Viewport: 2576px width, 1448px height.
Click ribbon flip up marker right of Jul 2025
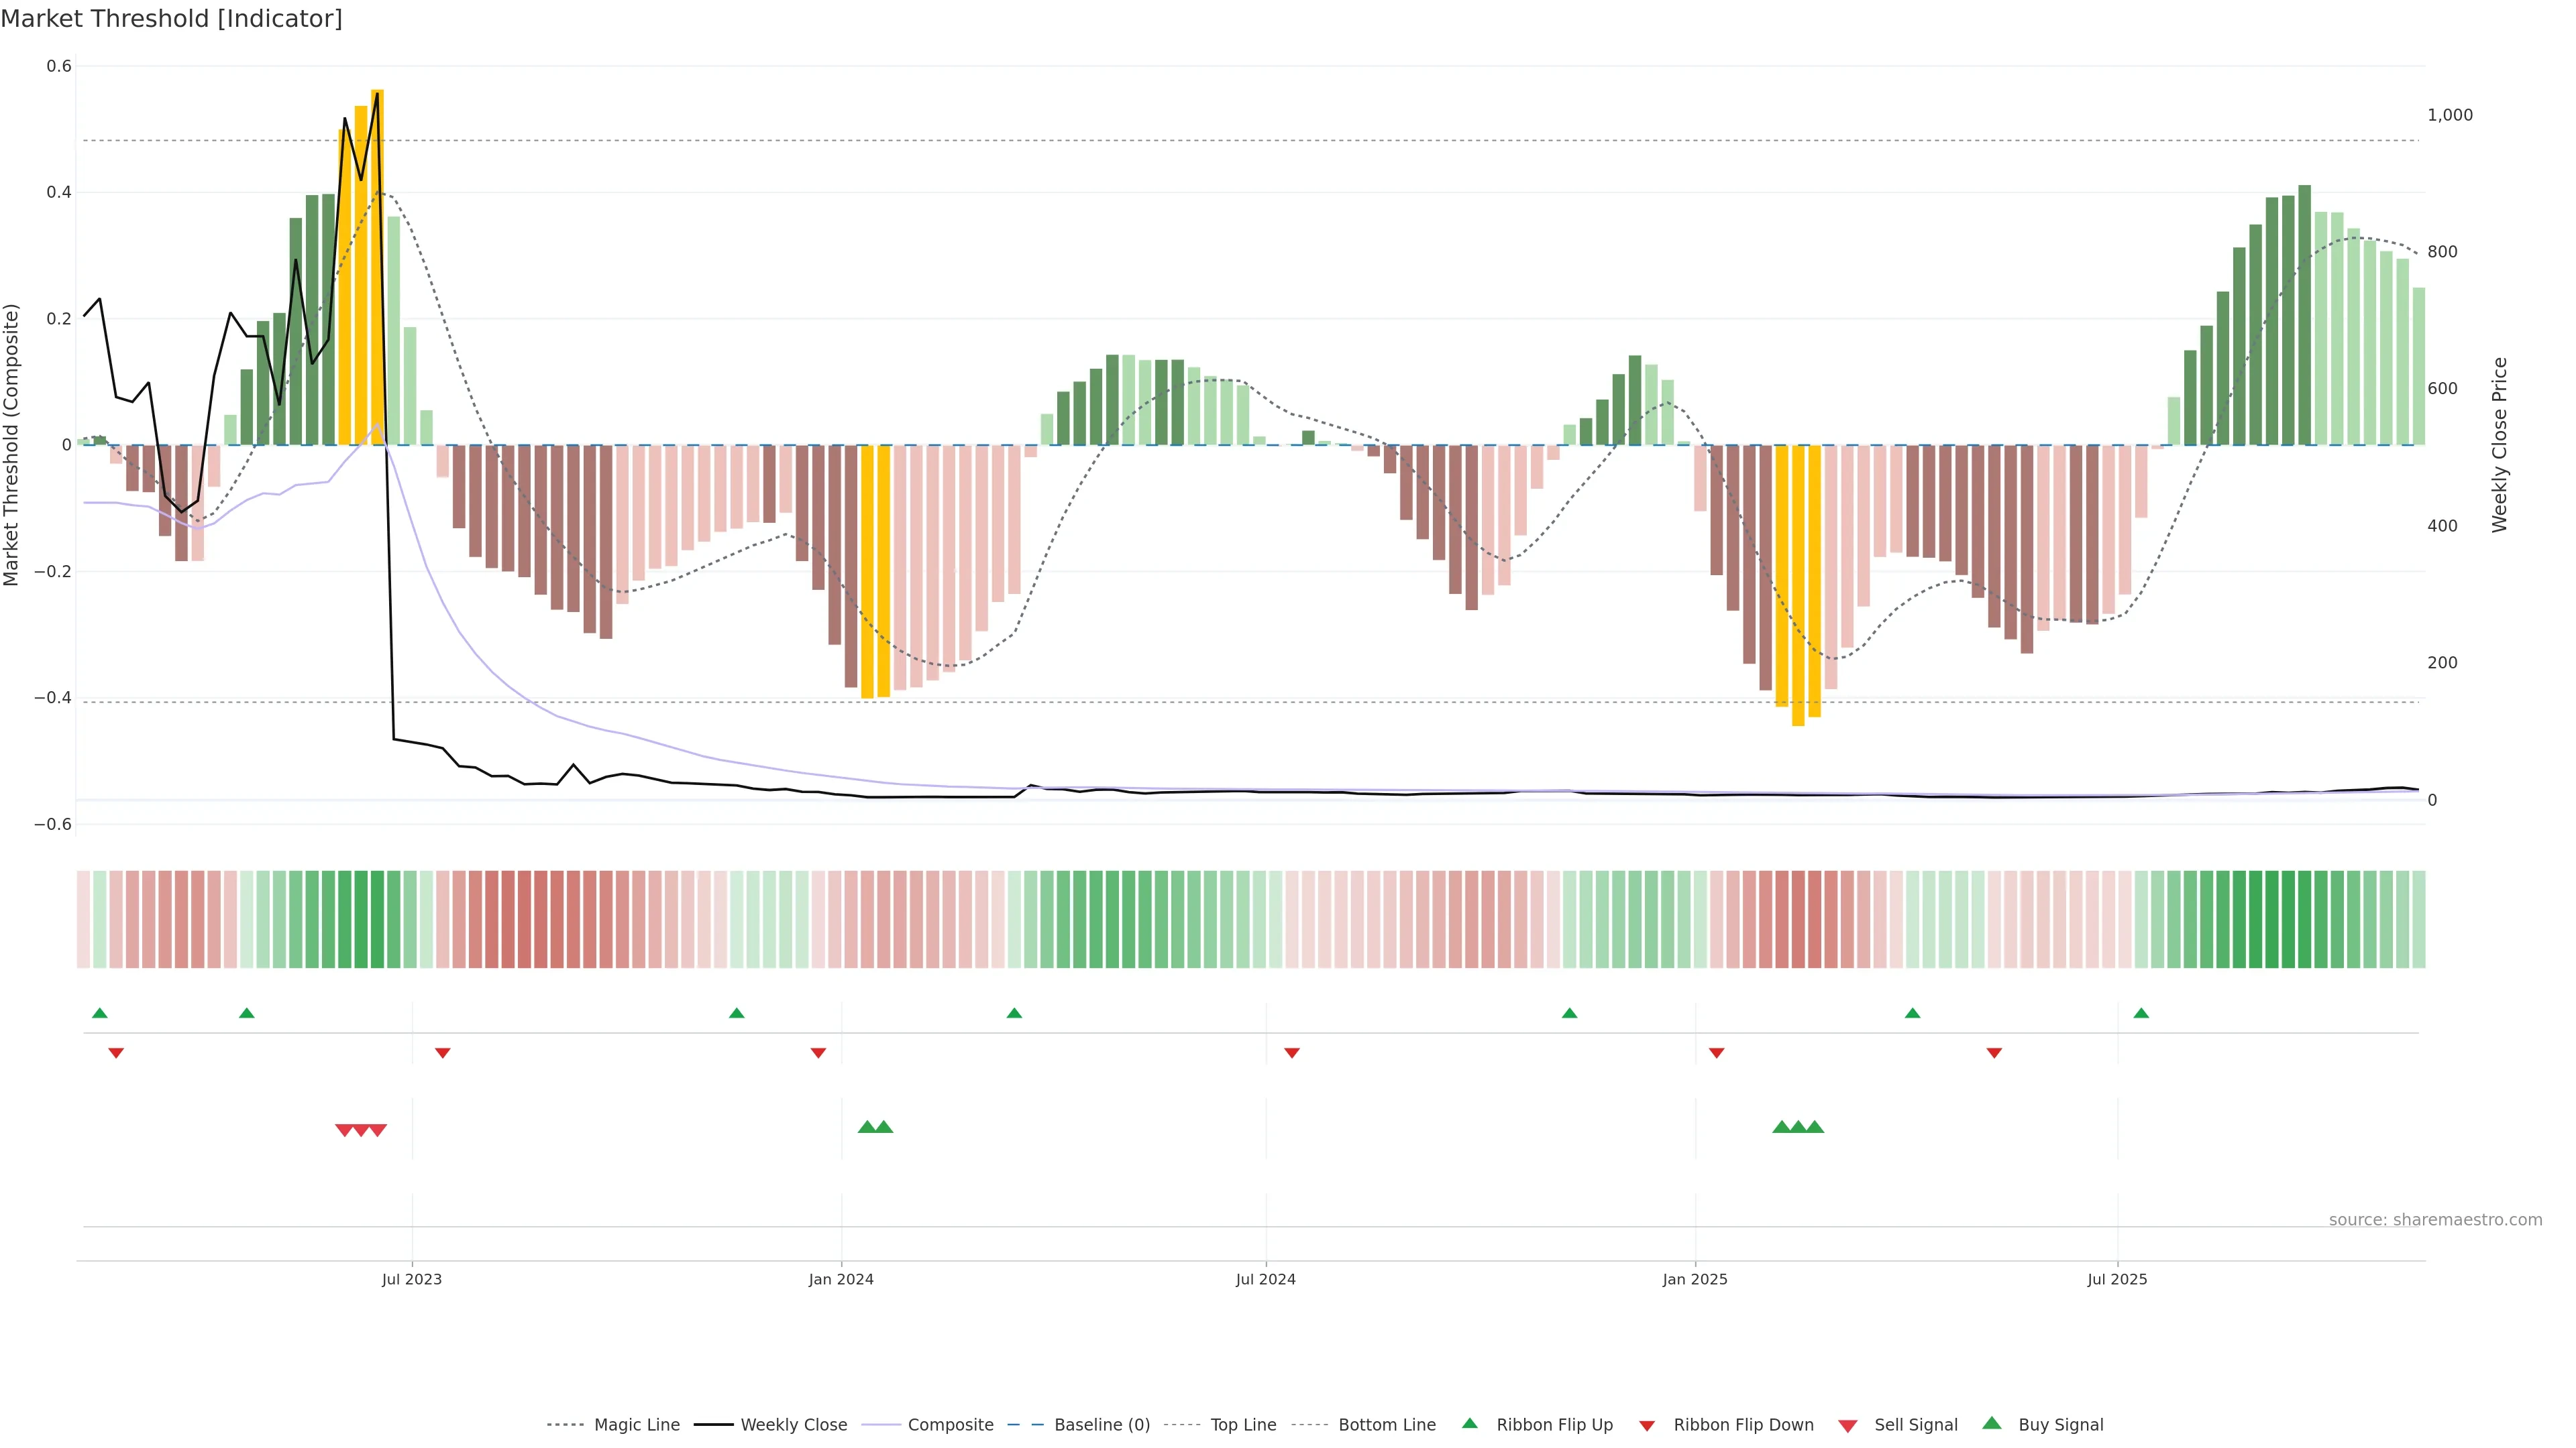2141,1014
